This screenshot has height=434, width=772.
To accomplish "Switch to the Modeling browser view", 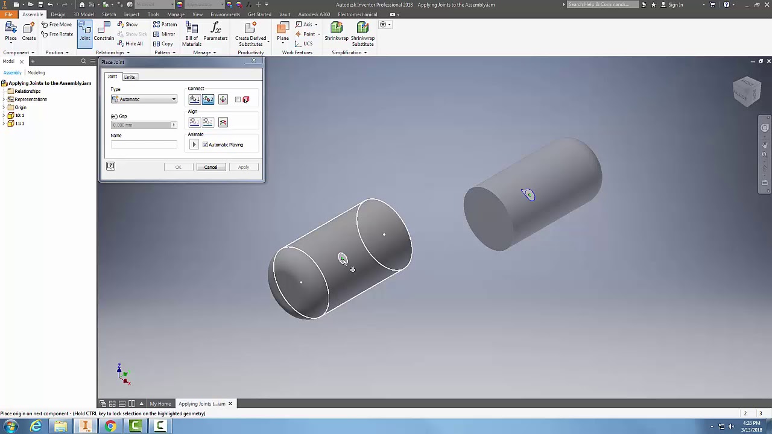I will pos(36,73).
